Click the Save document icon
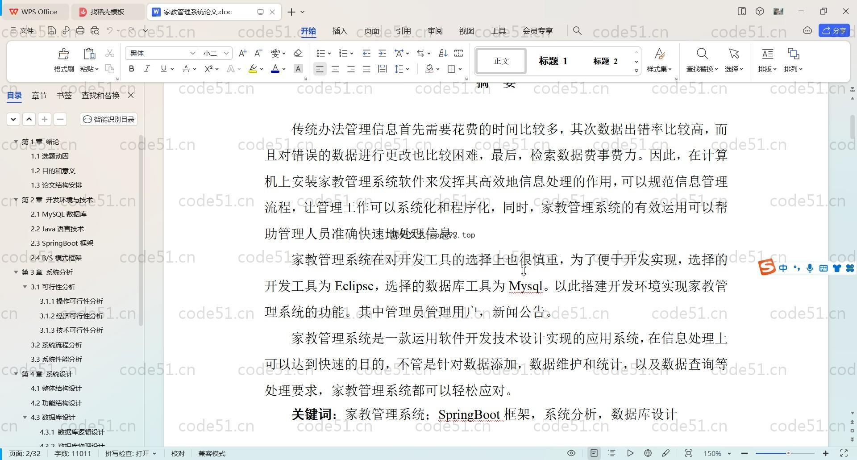Screen dimensions: 857x460 click(x=52, y=30)
